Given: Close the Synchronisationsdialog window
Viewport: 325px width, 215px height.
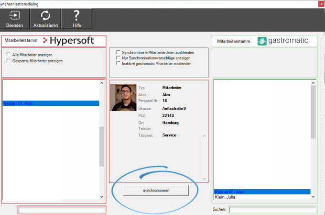Looking at the screenshot, I should 321,4.
